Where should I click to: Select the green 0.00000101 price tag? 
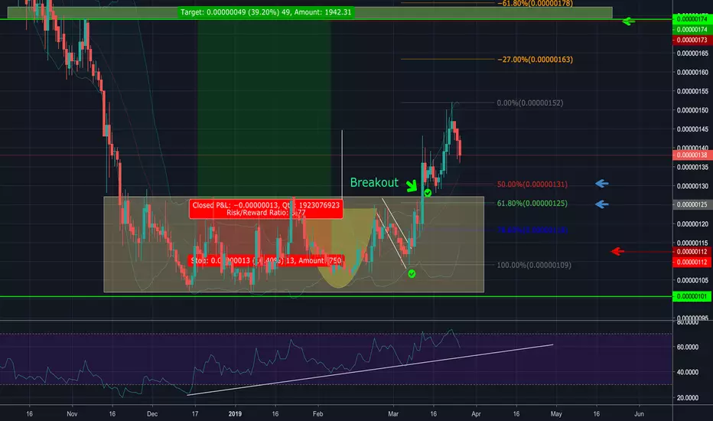692,297
